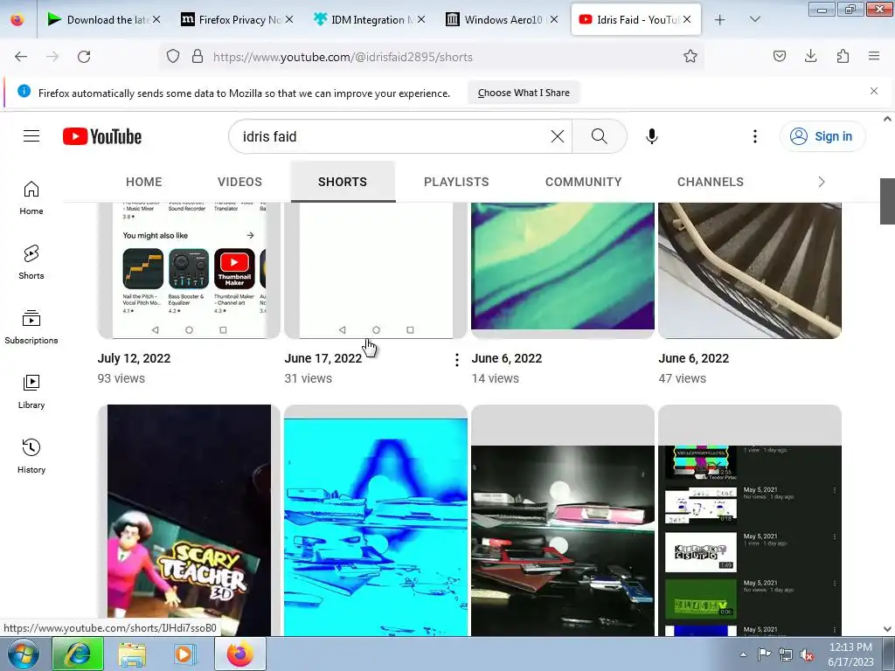
Task: Open the June 17, 2022 short thumbnail
Action: 376,271
